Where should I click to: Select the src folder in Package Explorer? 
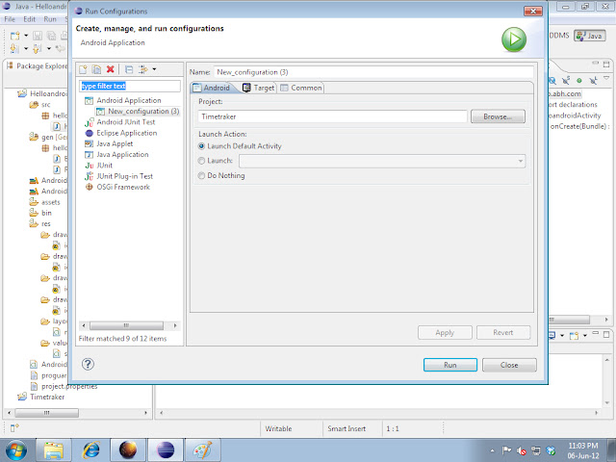(40, 105)
